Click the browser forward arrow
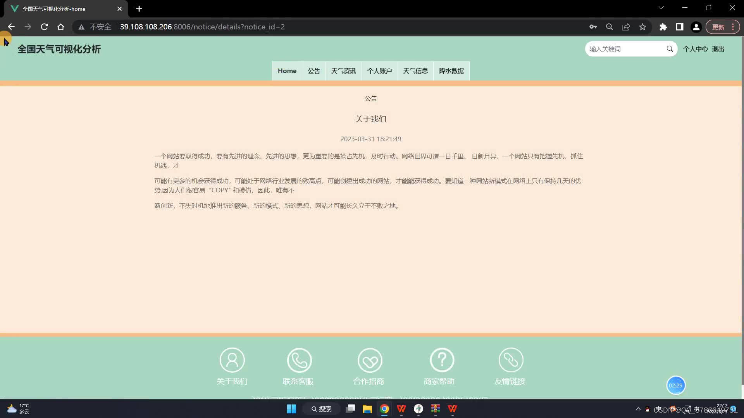744x418 pixels. click(x=28, y=27)
